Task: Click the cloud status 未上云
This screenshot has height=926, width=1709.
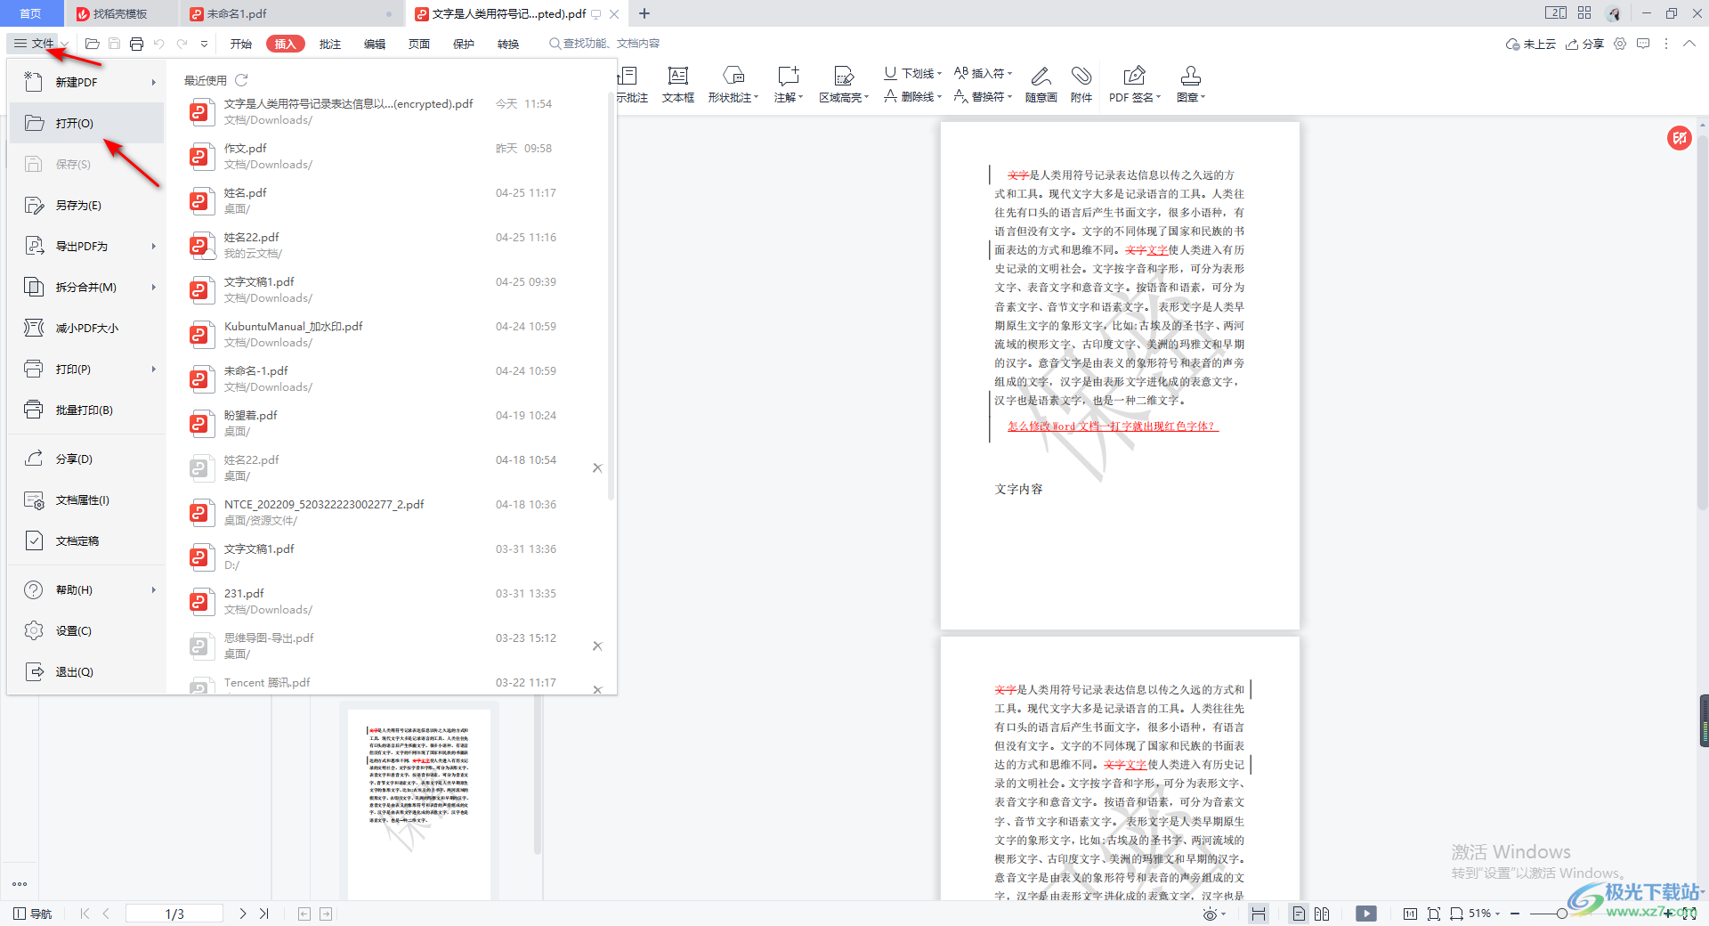Action: click(x=1530, y=44)
